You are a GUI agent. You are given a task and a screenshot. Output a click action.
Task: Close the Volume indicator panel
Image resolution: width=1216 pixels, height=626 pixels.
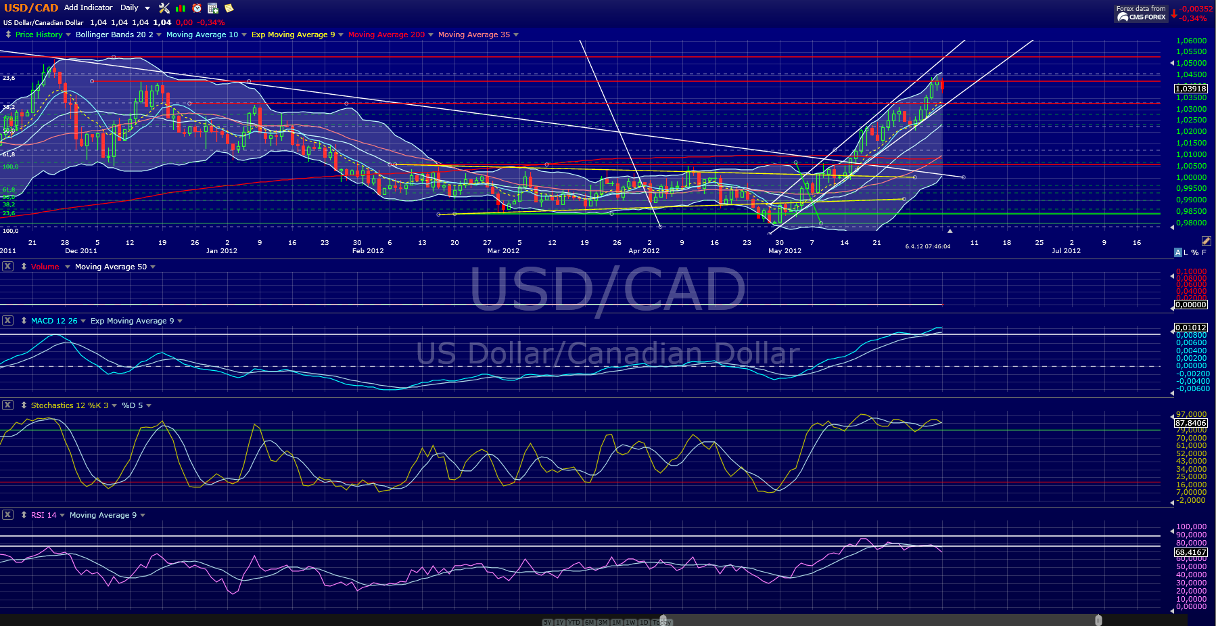coord(7,267)
